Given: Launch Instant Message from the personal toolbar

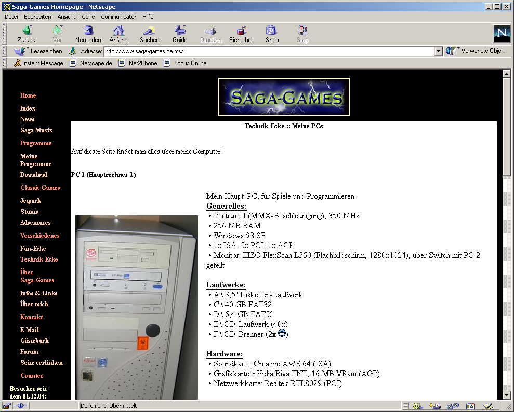Looking at the screenshot, I should tap(38, 63).
